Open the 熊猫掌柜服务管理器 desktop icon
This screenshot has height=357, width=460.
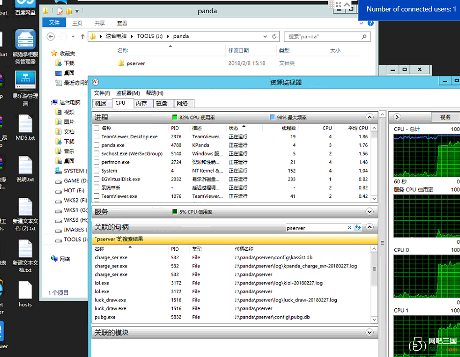(x=25, y=47)
